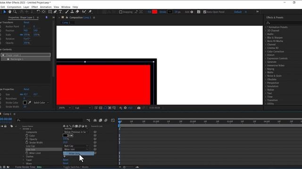
Task: Toggle the constrain proportions link beside Scale
Action: pos(21,35)
